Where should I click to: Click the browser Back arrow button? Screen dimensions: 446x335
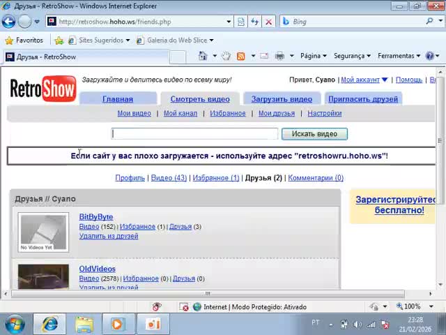pos(10,22)
